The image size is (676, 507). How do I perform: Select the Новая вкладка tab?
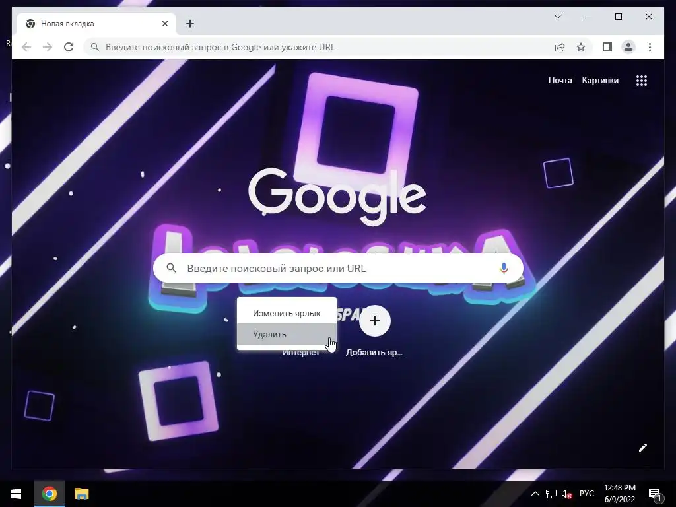pyautogui.click(x=96, y=24)
